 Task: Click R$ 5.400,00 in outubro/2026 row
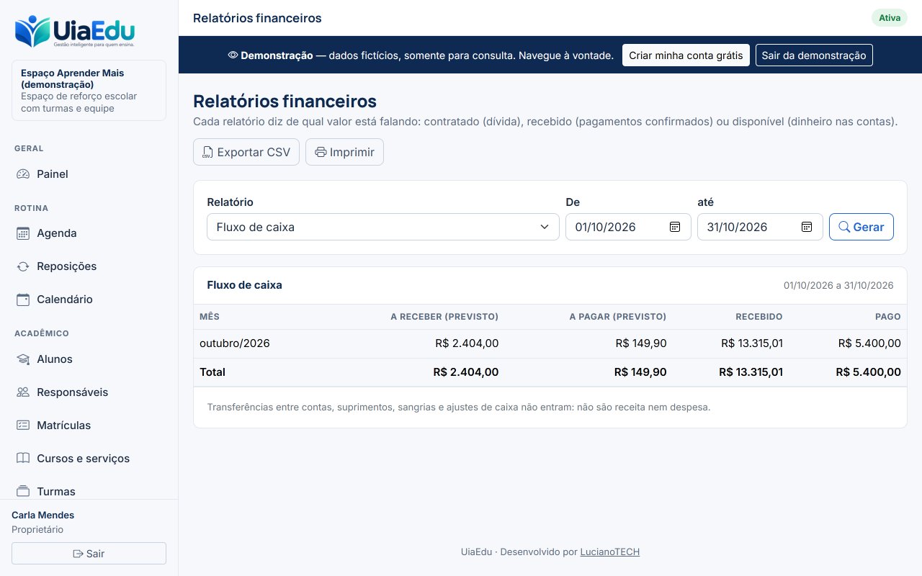[x=869, y=343]
